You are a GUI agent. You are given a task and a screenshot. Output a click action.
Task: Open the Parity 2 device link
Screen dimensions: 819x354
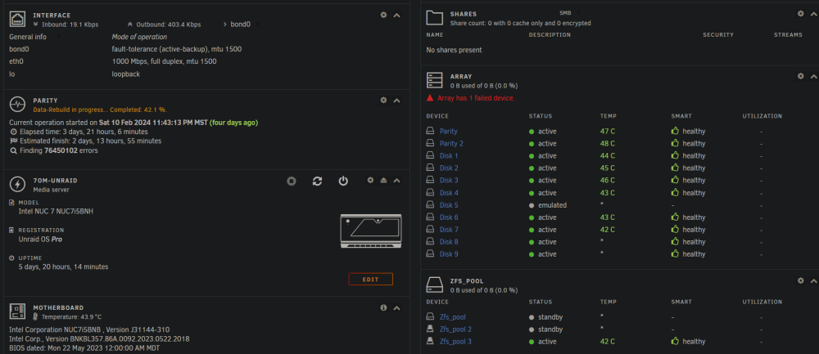pos(451,143)
